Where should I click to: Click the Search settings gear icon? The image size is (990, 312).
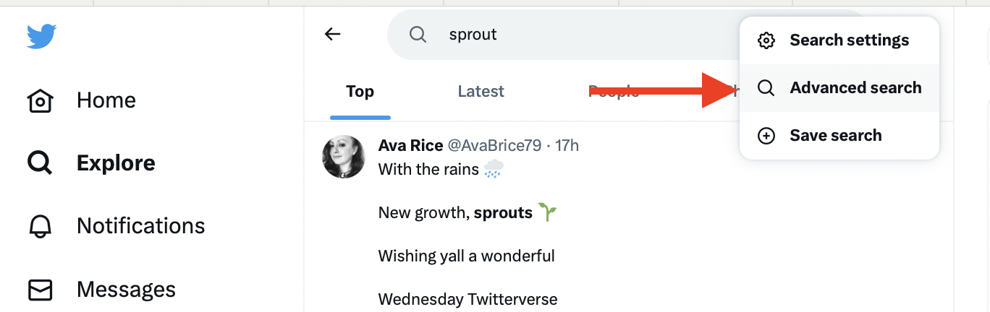coord(766,40)
